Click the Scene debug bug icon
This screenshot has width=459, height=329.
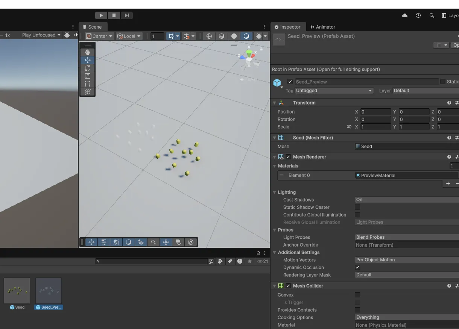[259, 36]
